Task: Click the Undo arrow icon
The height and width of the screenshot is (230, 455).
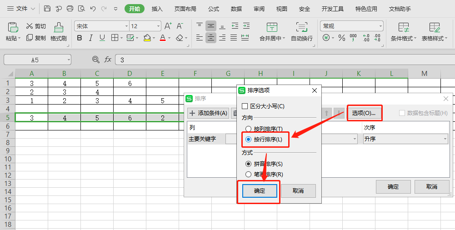Action: click(93, 9)
